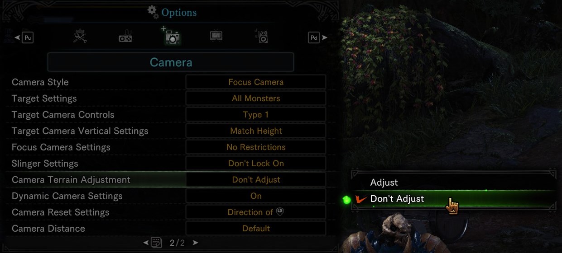Click the page list icon beside 2/2
The image size is (562, 253).
click(x=157, y=243)
